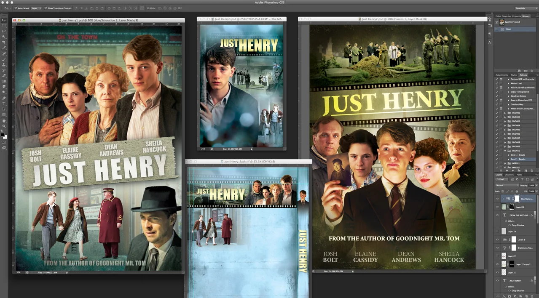This screenshot has width=539, height=298.
Task: Select the Quick Selection tool
Action: tap(4, 36)
